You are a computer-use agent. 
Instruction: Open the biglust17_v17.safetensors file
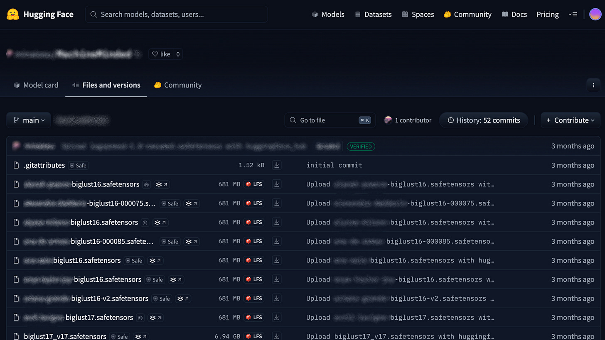[65, 336]
